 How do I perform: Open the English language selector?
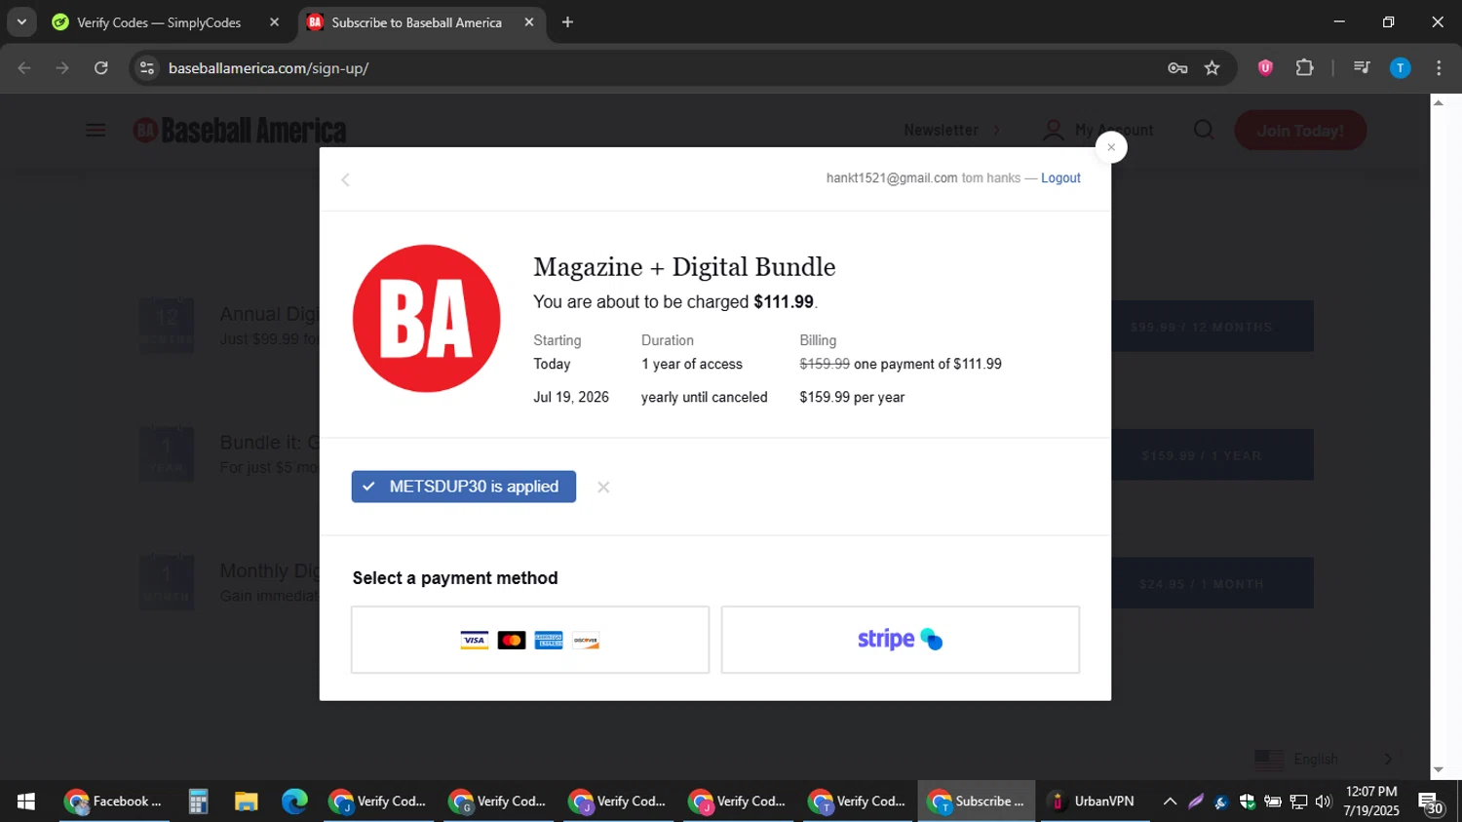coord(1324,760)
